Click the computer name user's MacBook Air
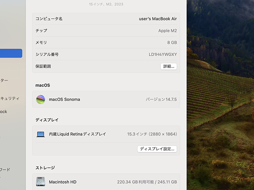This screenshot has width=254, height=190. click(157, 19)
